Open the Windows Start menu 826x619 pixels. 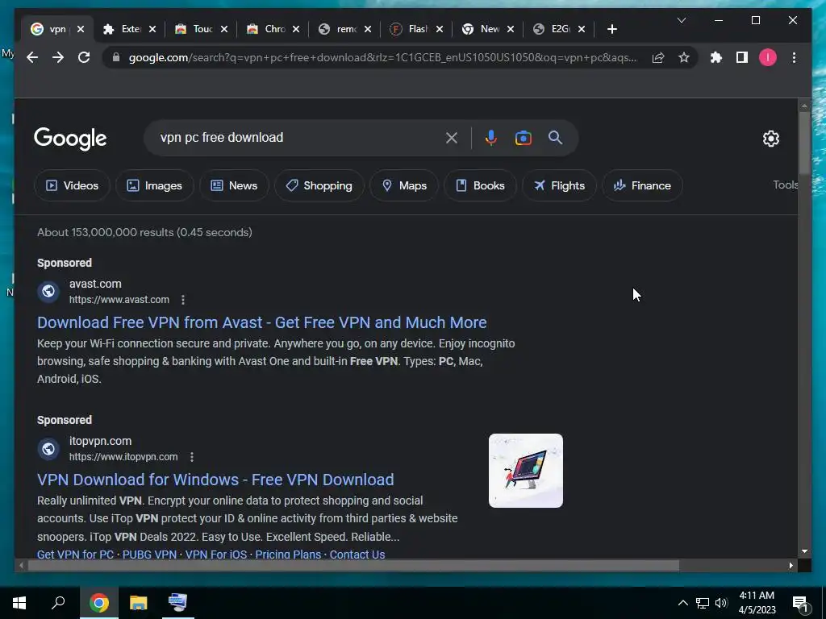(x=19, y=603)
